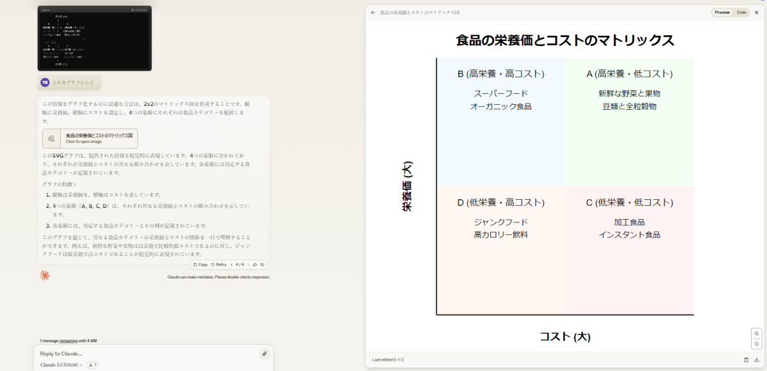The width and height of the screenshot is (767, 371).
Task: Open the matrix artifact card in chat
Action: point(90,139)
